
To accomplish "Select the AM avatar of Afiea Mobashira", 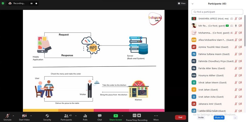I will click(x=194, y=40).
